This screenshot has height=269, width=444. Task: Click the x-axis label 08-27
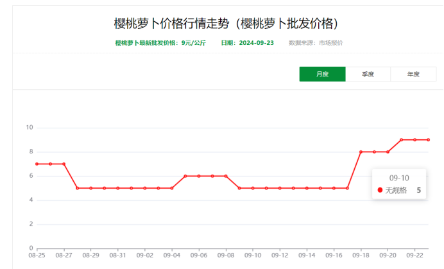tap(64, 256)
